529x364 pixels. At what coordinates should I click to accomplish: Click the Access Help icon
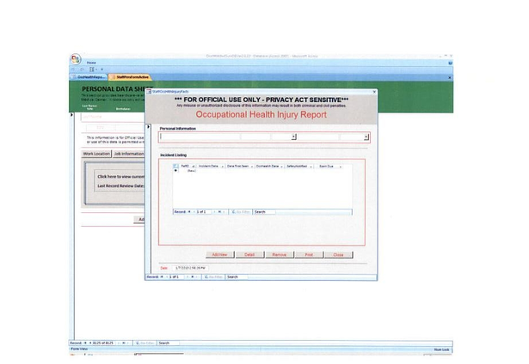click(451, 63)
